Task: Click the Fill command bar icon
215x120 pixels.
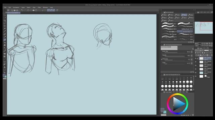Action: [33, 10]
